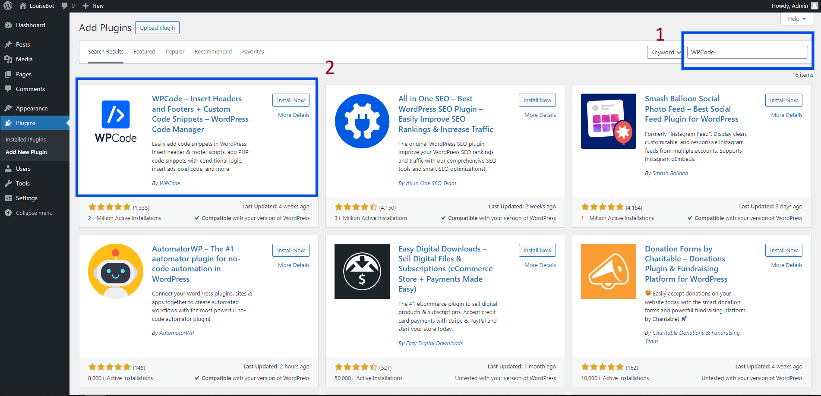The image size is (821, 396).
Task: View More Details for Easy Digital Downloads
Action: (x=540, y=265)
